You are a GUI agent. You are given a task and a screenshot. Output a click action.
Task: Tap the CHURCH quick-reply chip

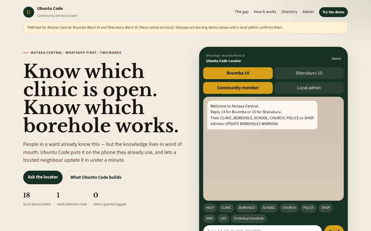coord(289,208)
